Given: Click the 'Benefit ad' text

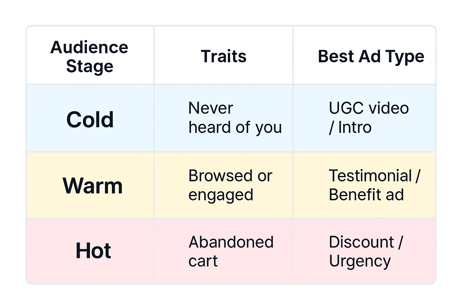Looking at the screenshot, I should pos(366,195).
